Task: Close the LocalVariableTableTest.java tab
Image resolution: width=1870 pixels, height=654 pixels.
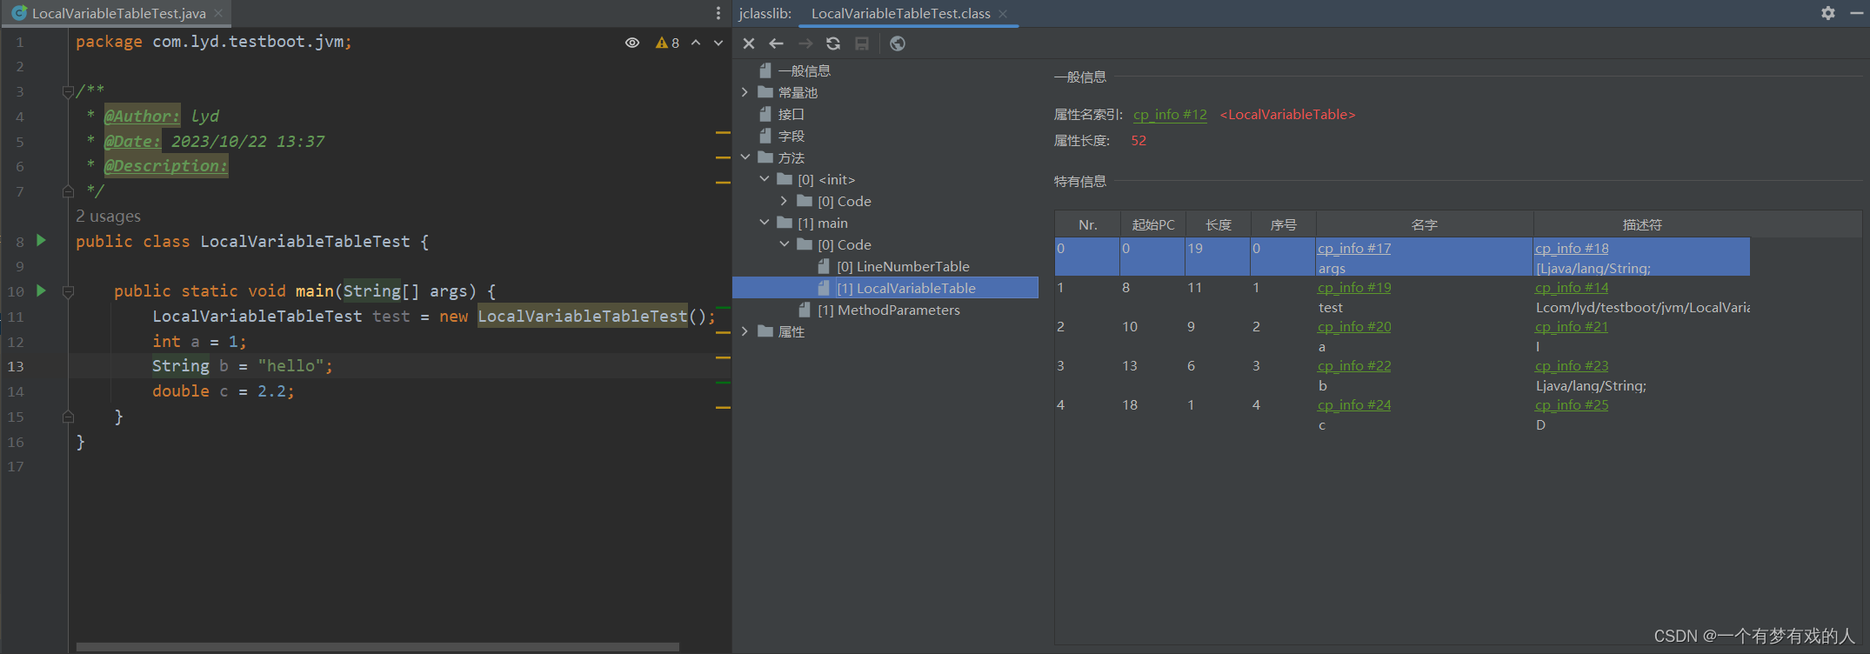Action: (x=218, y=13)
